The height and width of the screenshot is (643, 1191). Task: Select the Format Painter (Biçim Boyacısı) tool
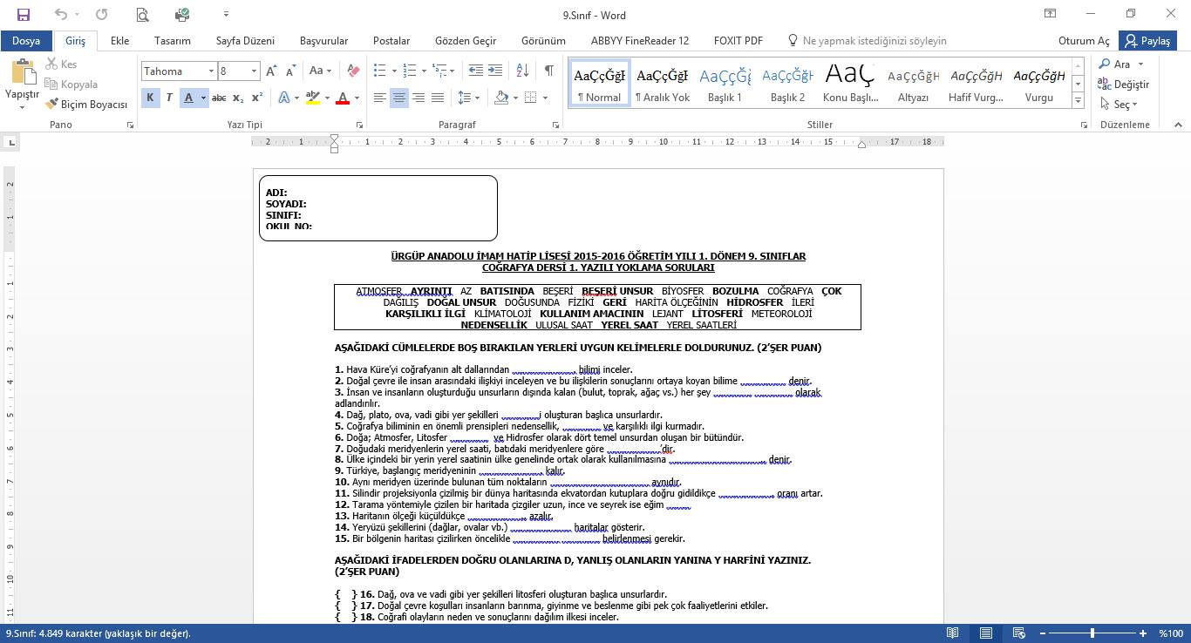[86, 105]
